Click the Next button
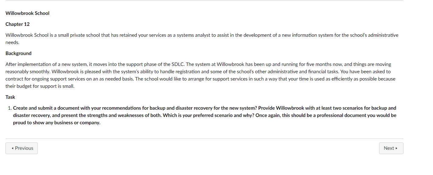The height and width of the screenshot is (175, 433). coord(391,148)
